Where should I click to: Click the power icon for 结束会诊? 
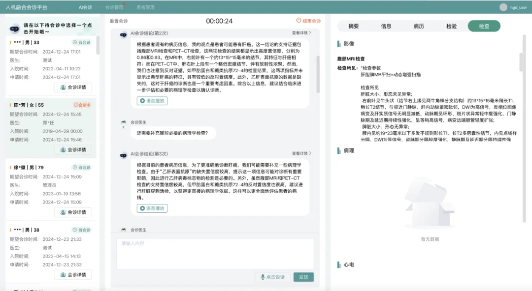click(299, 21)
